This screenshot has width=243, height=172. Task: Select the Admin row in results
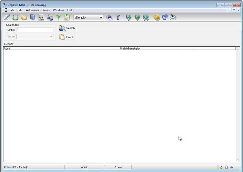pyautogui.click(x=60, y=49)
